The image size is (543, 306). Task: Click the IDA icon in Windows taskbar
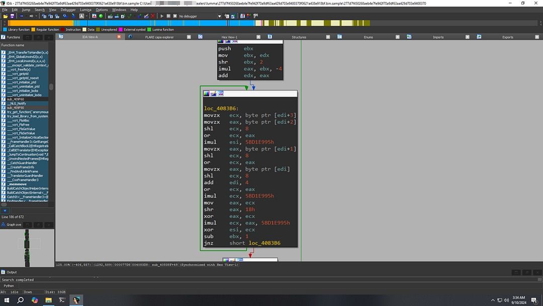pyautogui.click(x=76, y=300)
